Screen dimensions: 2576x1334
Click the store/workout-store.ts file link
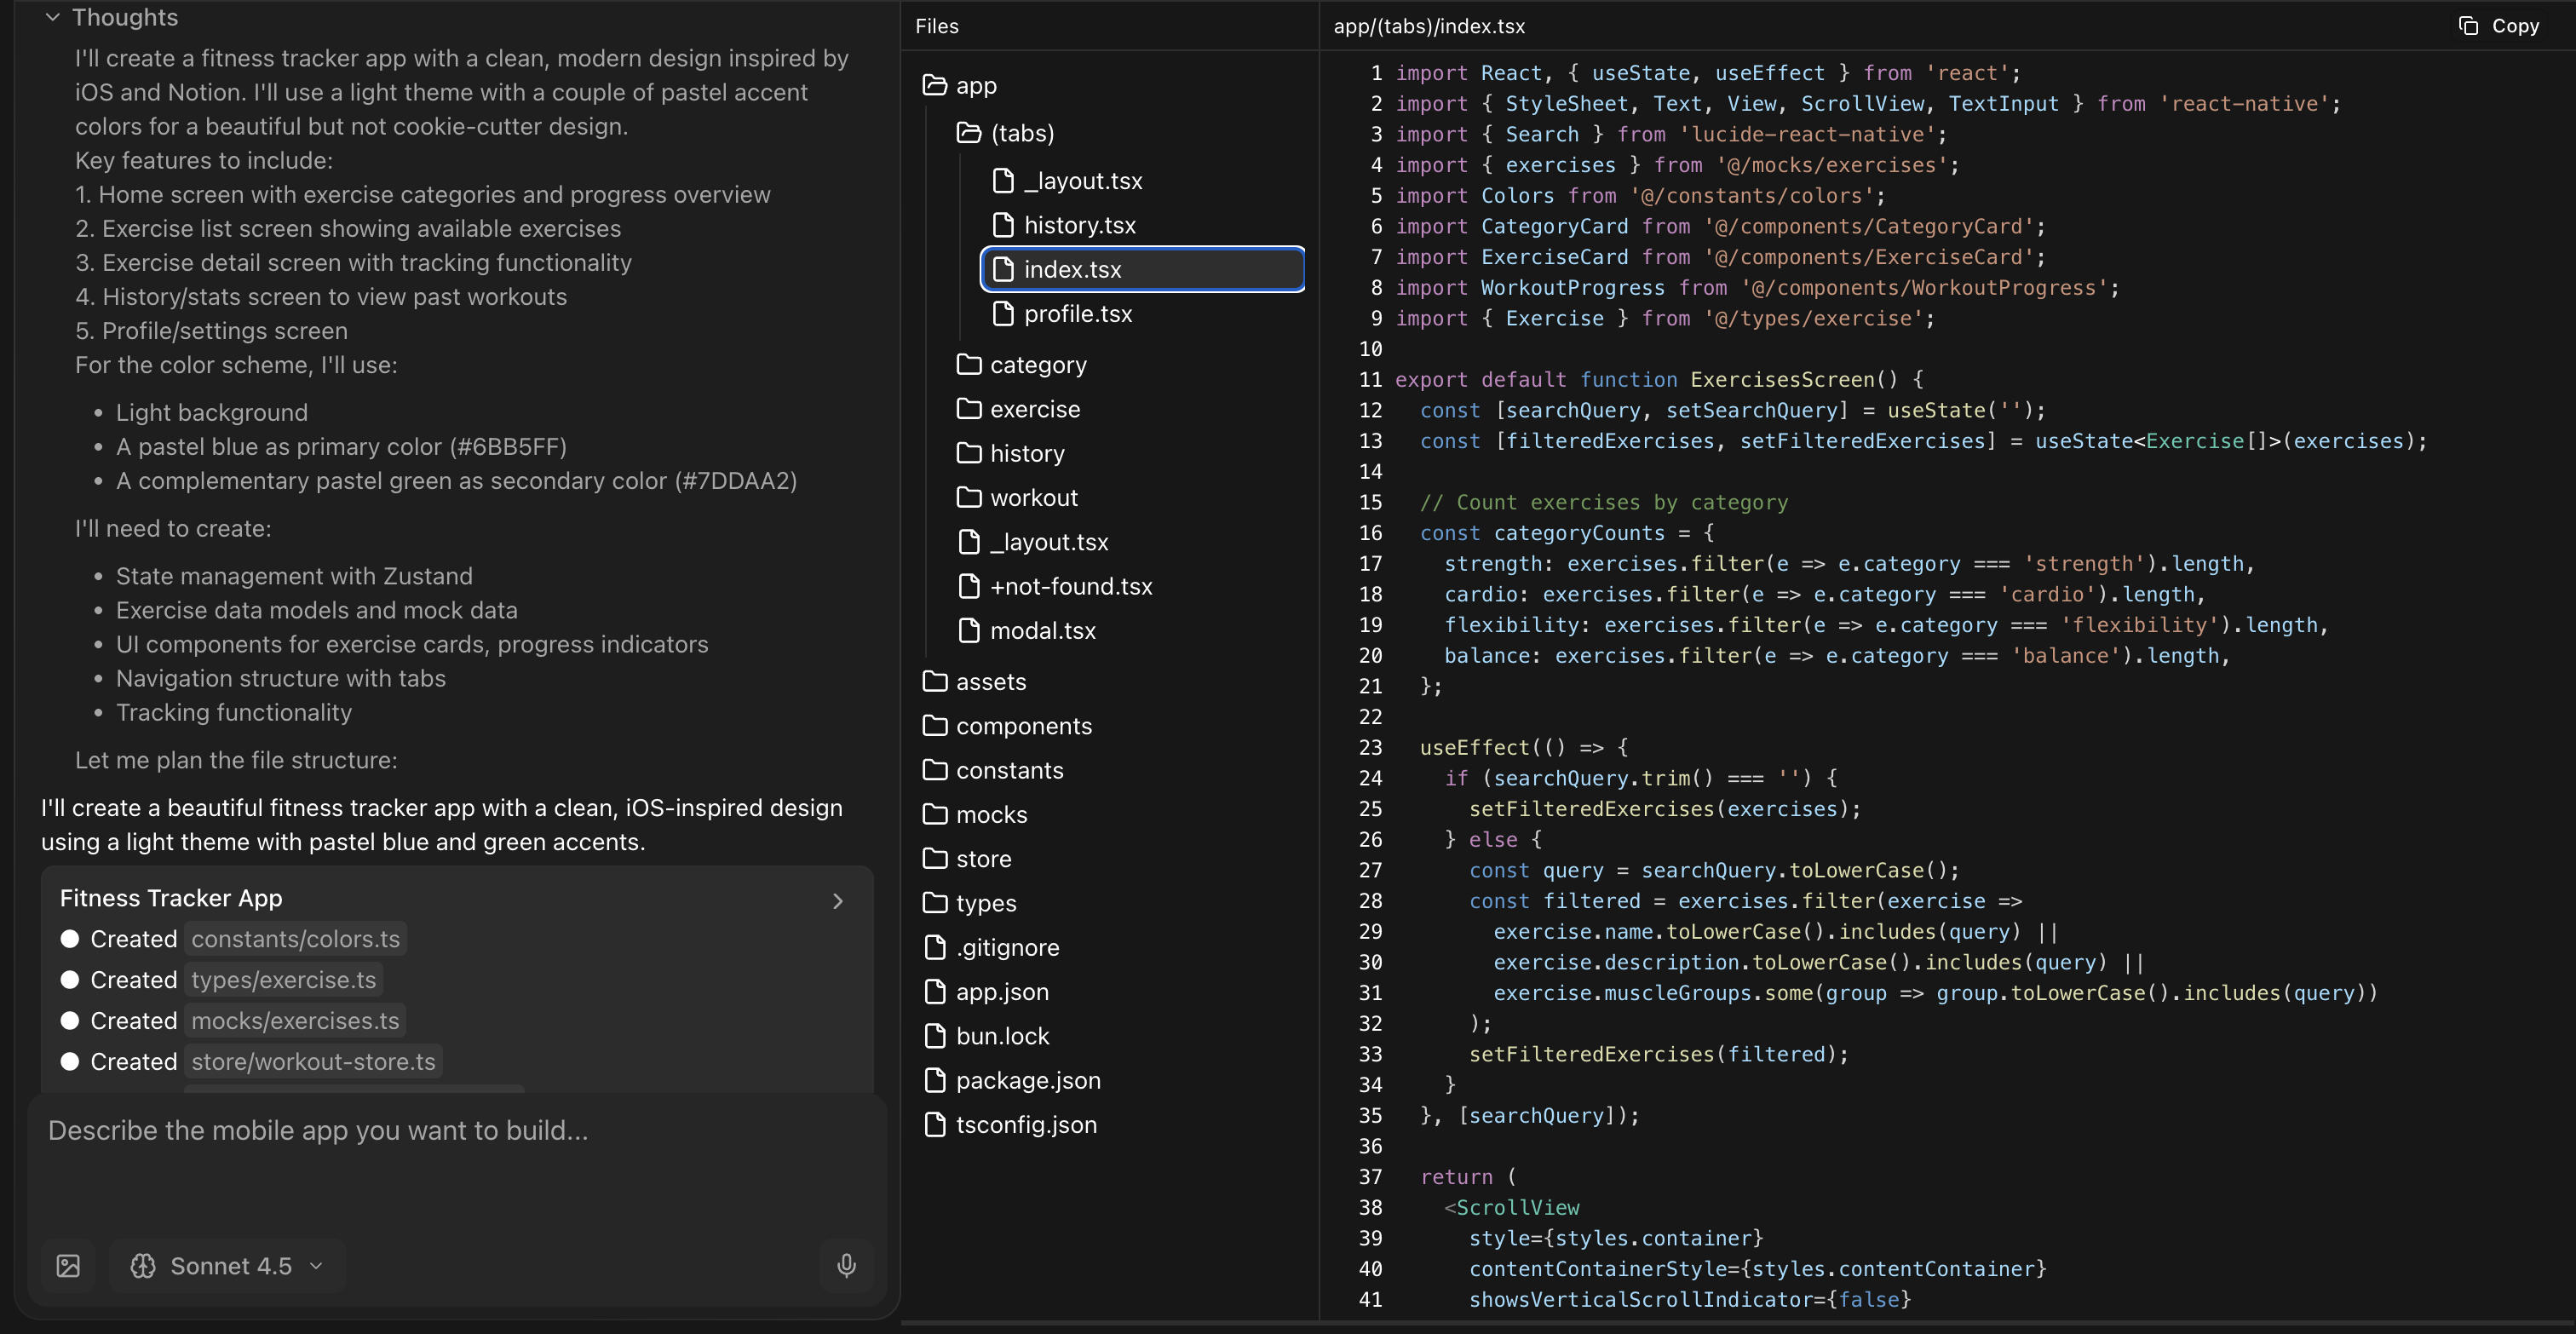(313, 1062)
